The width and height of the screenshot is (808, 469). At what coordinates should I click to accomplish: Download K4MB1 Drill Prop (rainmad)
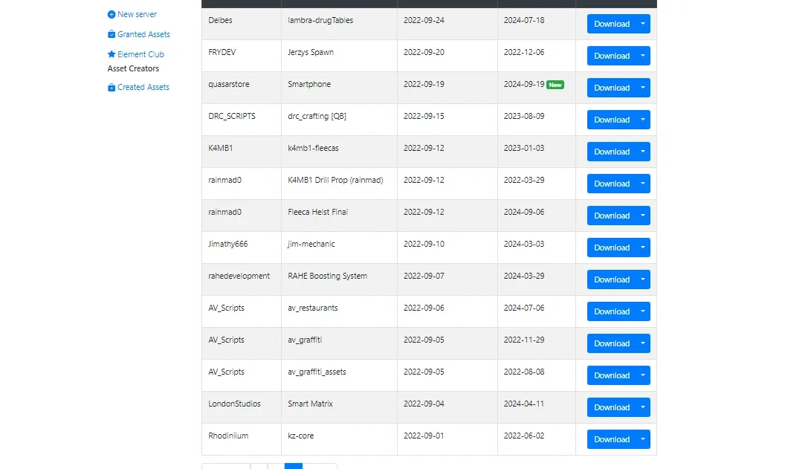pos(612,184)
